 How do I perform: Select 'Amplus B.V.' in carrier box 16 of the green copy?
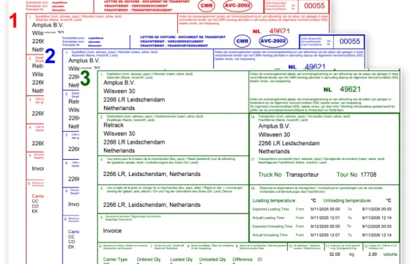tap(275, 126)
